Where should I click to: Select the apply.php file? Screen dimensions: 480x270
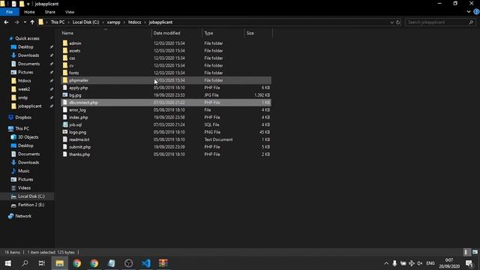pos(166,88)
